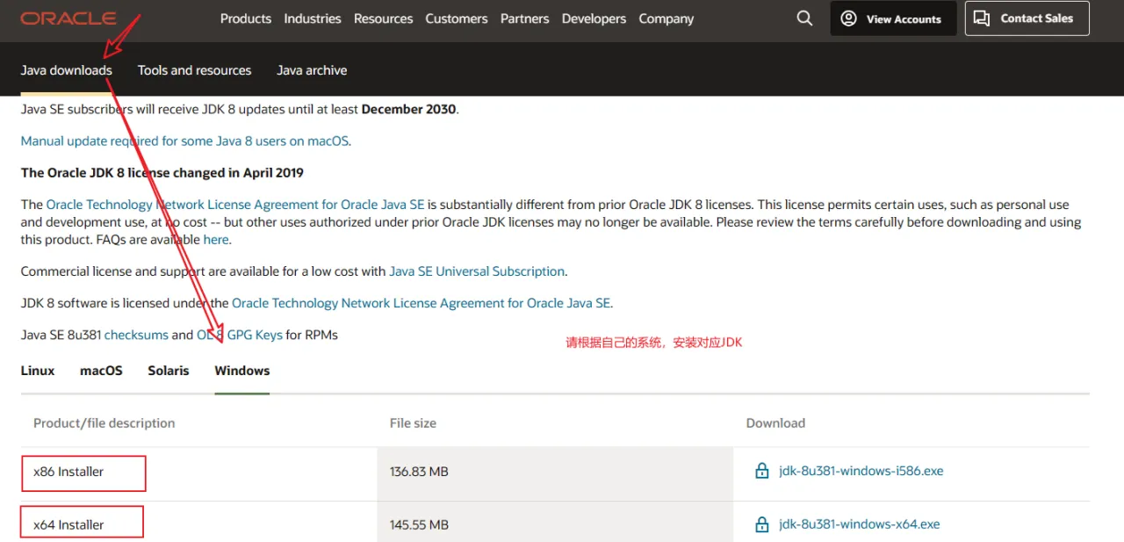Expand the Resources menu
The height and width of the screenshot is (542, 1124).
(383, 18)
